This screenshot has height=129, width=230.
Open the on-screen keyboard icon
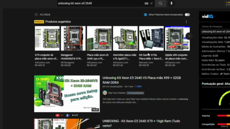coord(146,3)
